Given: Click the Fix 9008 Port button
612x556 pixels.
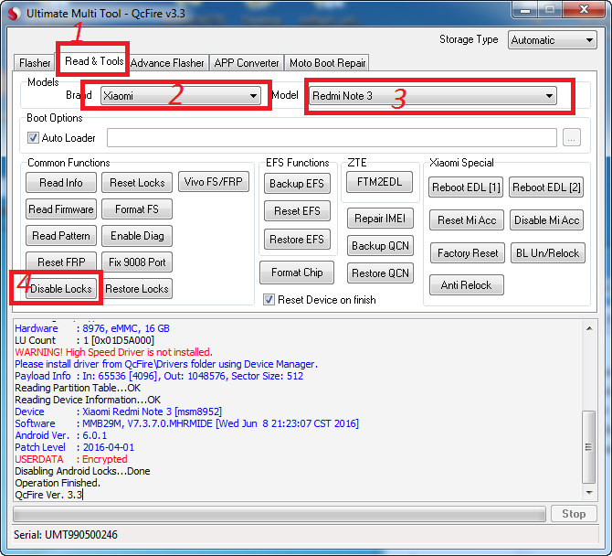Looking at the screenshot, I should tap(137, 262).
